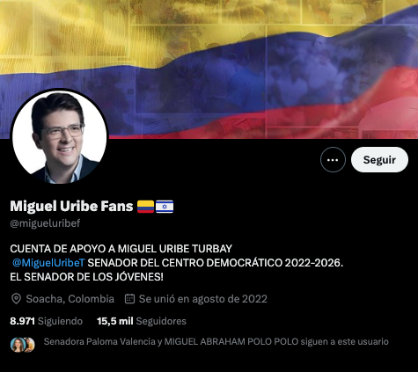The image size is (418, 372).
Task: Click Senadora Paloma Valencia's small avatar
Action: pos(18,345)
